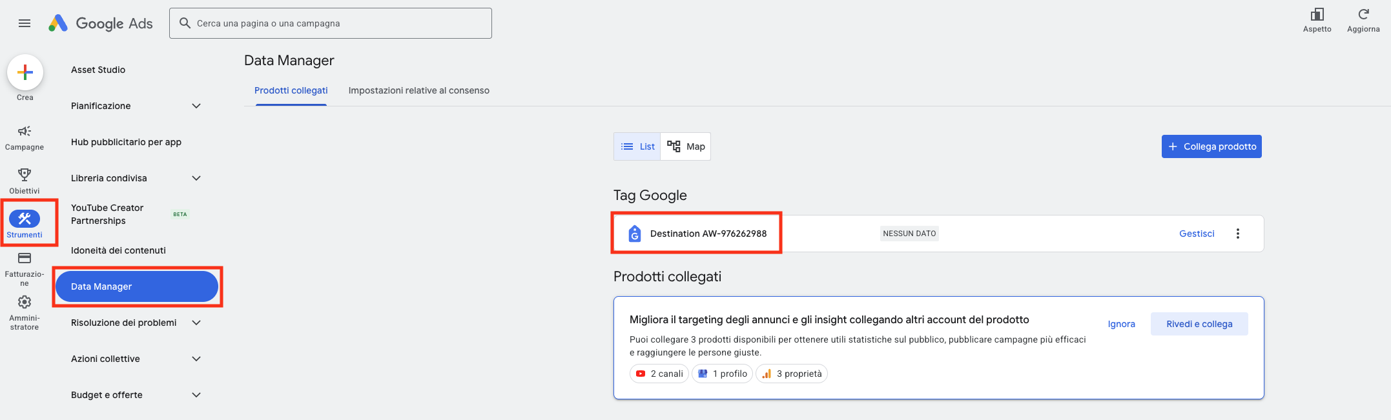The image size is (1391, 420).
Task: Click the Tag Google heading
Action: pos(650,195)
